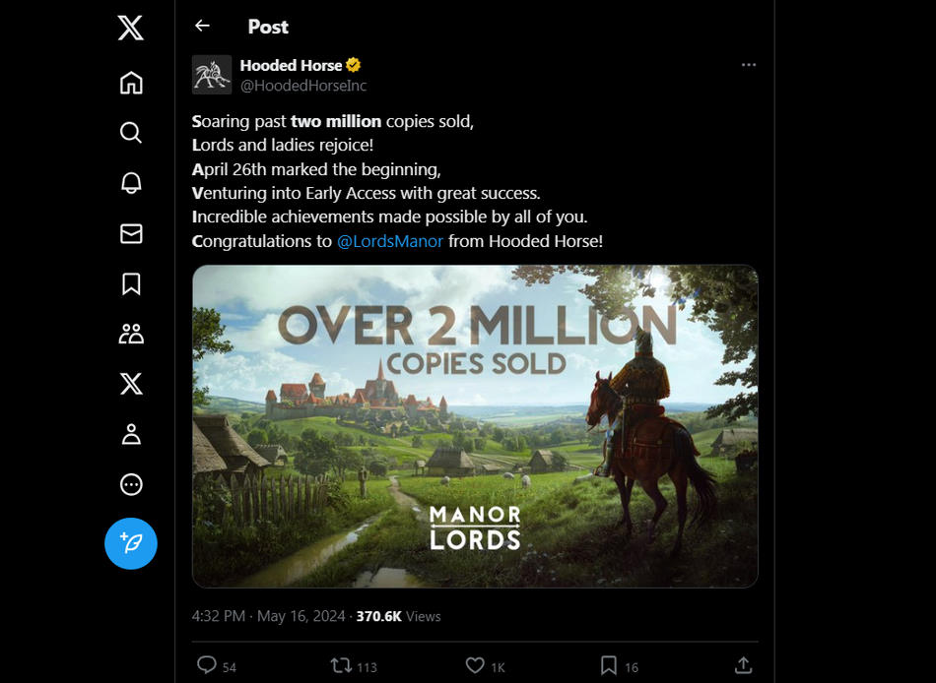Viewport: 936px width, 683px height.
Task: Open Notifications
Action: 130,183
